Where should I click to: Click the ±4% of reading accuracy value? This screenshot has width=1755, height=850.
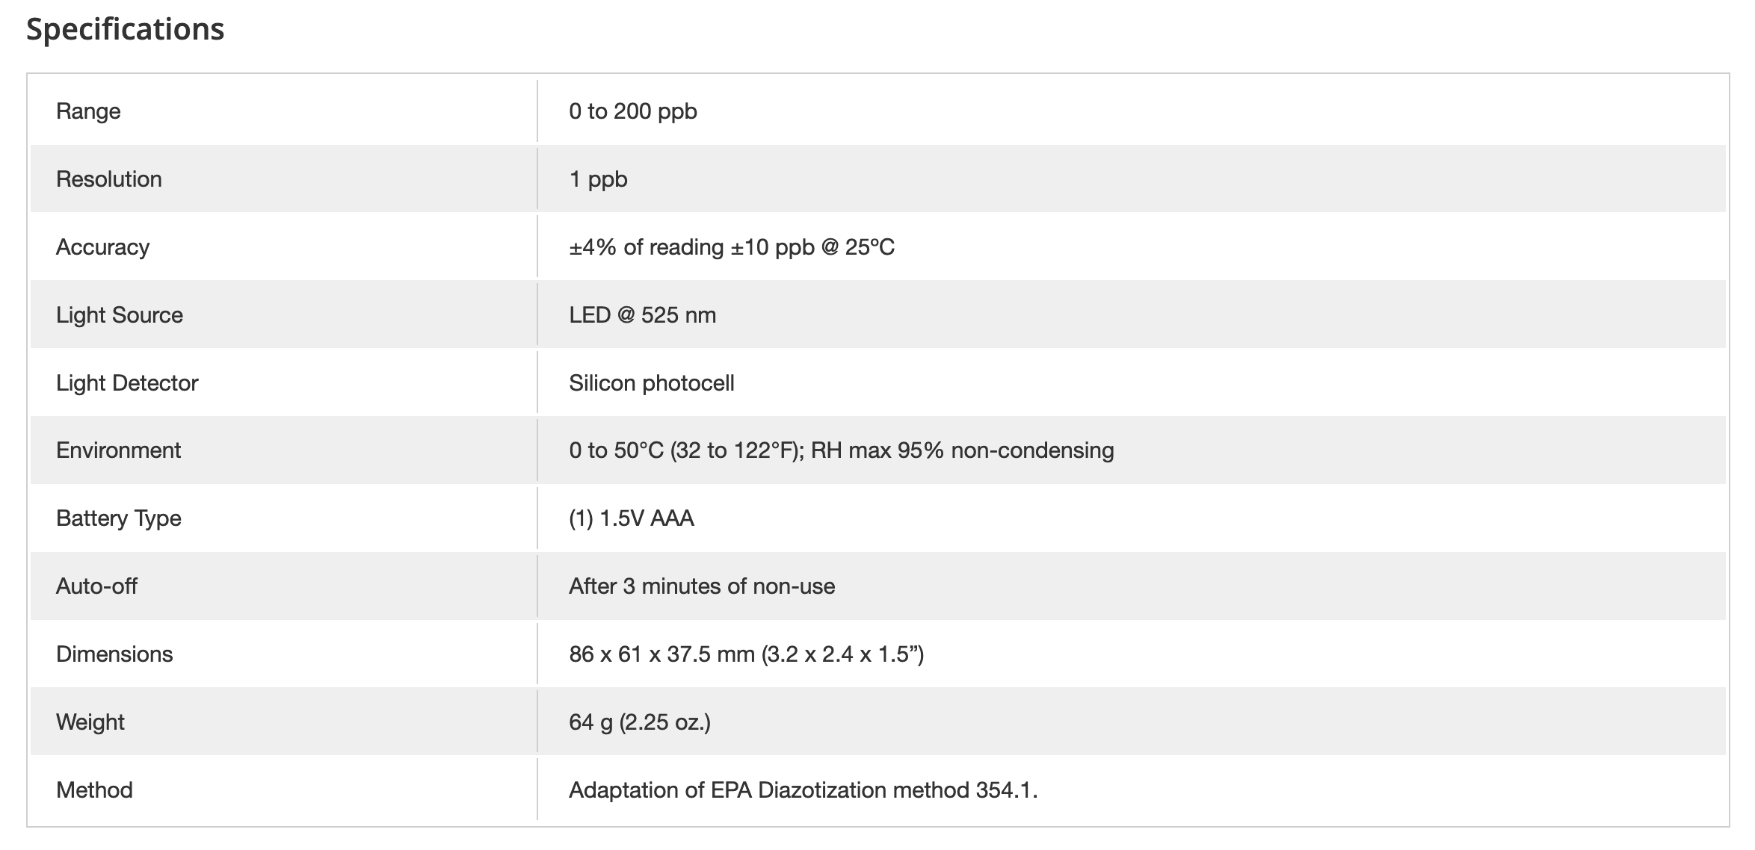pos(732,247)
